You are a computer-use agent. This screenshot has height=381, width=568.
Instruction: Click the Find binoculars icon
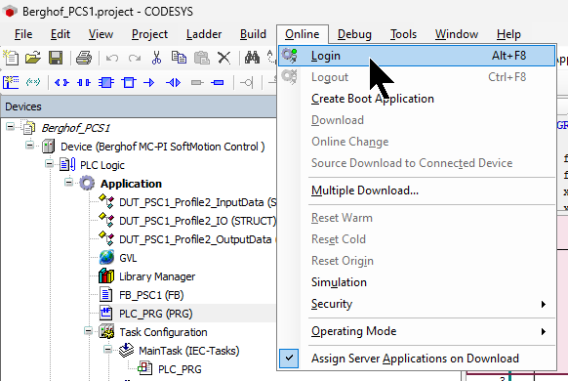pyautogui.click(x=252, y=58)
